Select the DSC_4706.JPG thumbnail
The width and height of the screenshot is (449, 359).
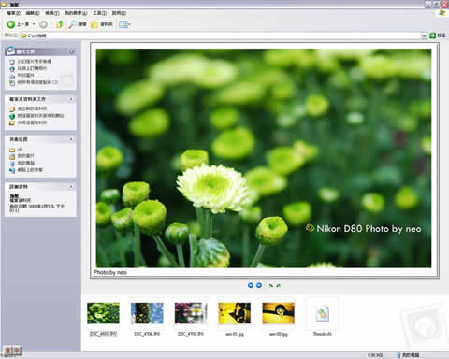(147, 313)
